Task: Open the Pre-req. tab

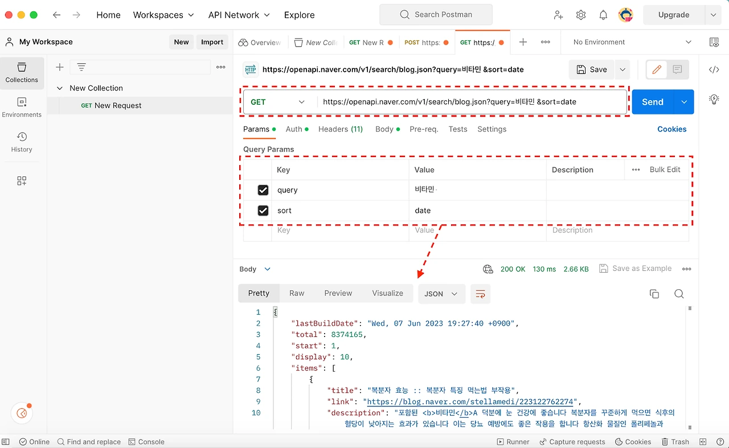Action: tap(424, 129)
